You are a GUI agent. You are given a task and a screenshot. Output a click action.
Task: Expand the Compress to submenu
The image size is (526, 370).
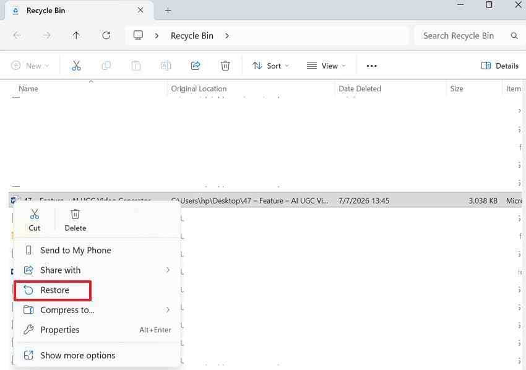97,310
